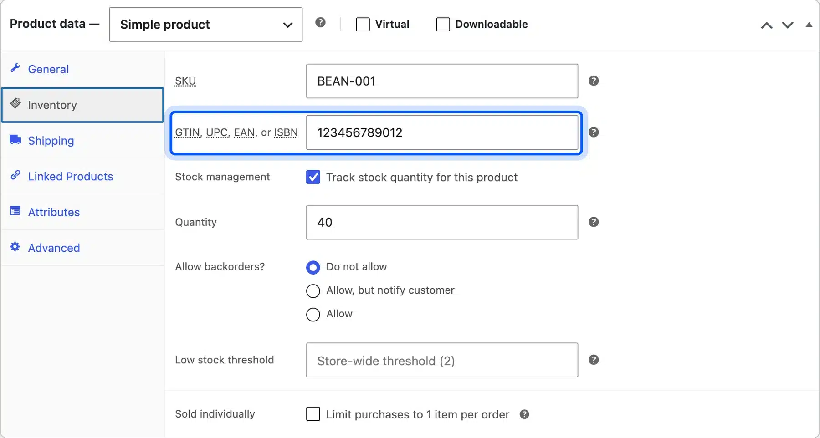Focus the SKU input field

tap(442, 81)
